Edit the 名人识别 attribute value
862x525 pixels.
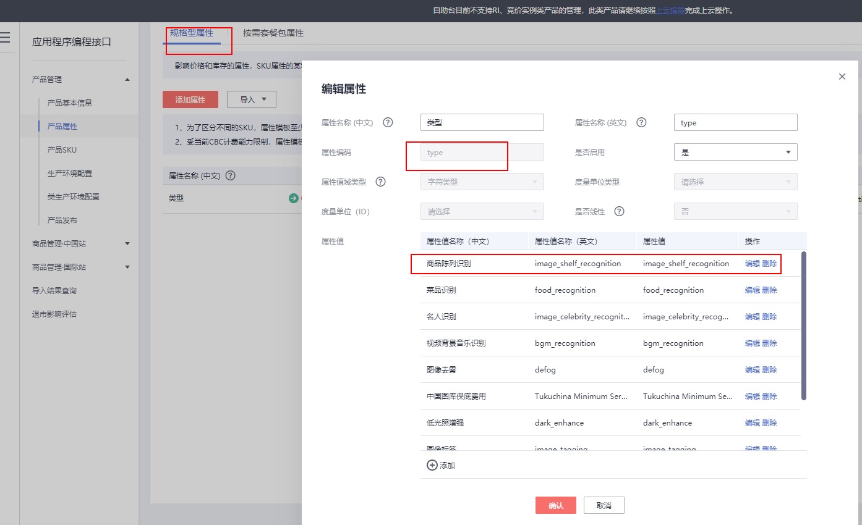[x=753, y=316]
